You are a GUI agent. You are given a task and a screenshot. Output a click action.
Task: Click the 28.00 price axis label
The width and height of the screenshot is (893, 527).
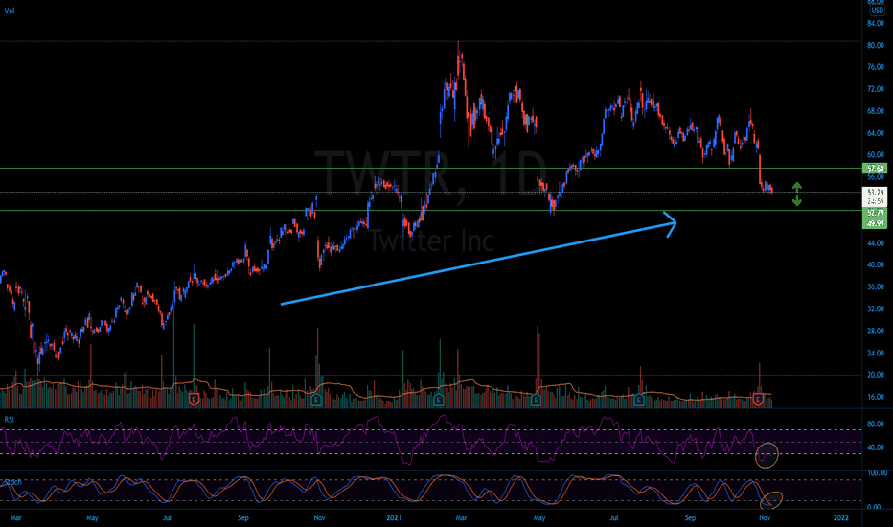click(x=876, y=331)
